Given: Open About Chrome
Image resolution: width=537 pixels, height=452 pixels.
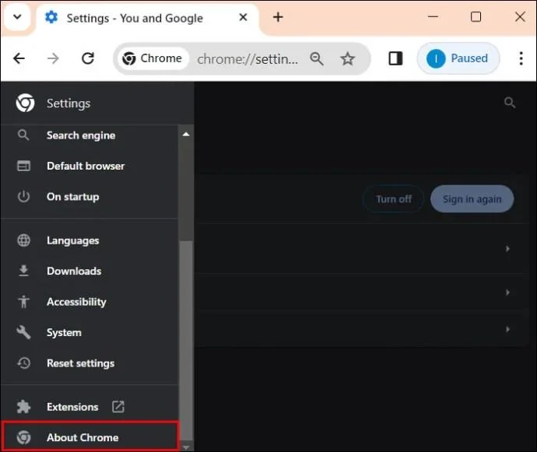Looking at the screenshot, I should [89, 436].
